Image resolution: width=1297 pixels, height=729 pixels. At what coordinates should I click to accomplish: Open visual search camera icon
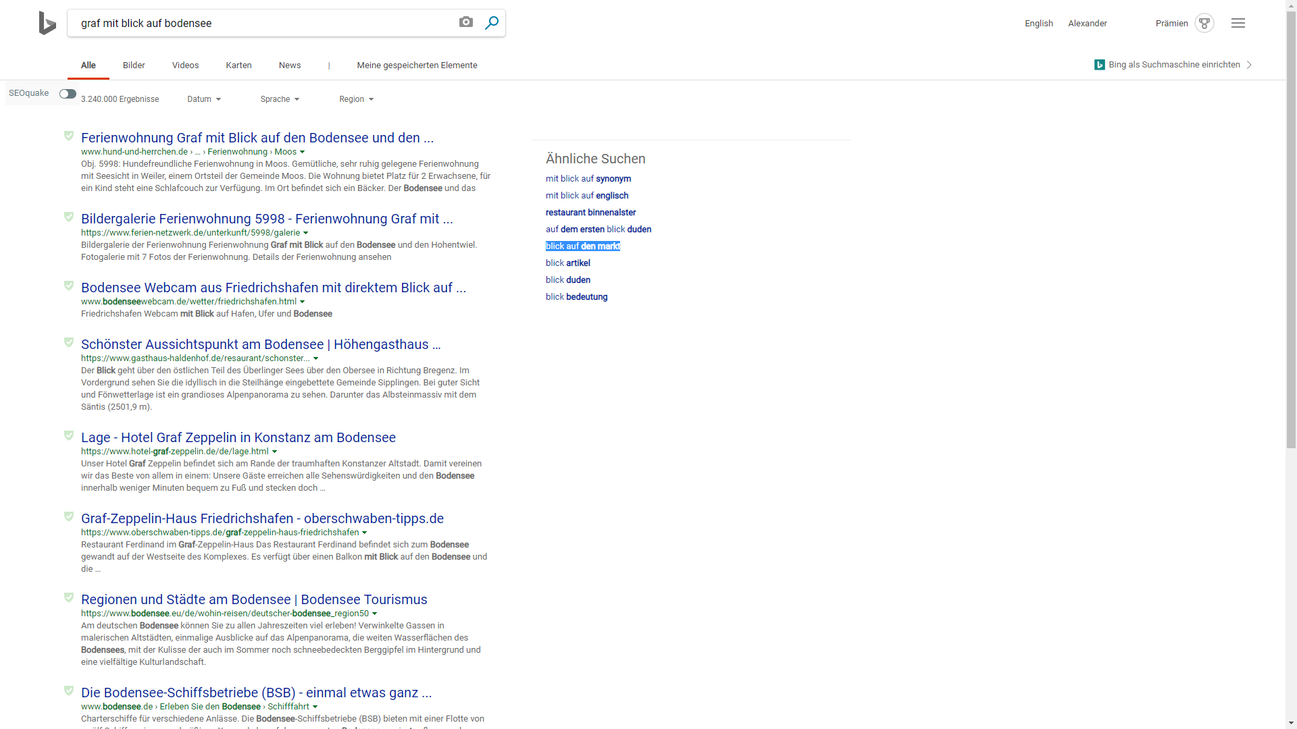(x=466, y=22)
